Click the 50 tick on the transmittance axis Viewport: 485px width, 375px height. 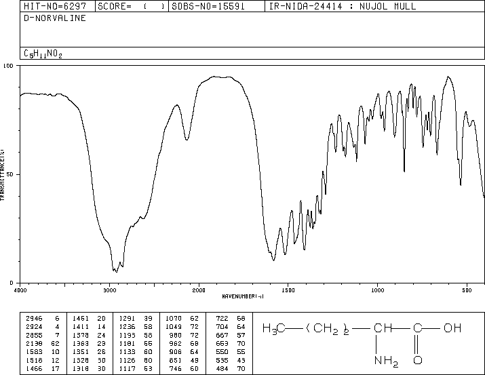10,174
